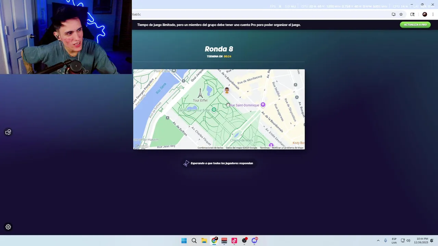Click the Ronda 8 heading
Image resolution: width=438 pixels, height=246 pixels.
tap(219, 49)
